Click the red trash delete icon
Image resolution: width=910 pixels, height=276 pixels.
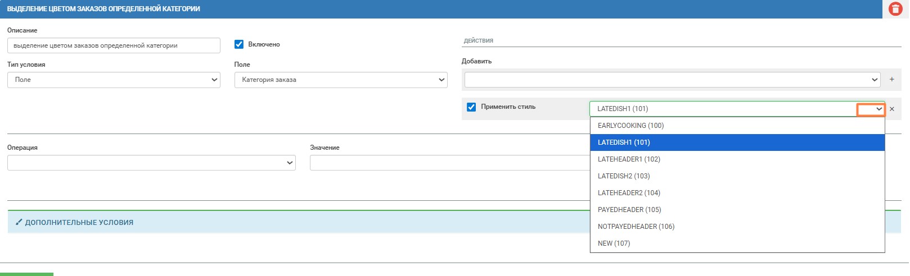click(895, 9)
